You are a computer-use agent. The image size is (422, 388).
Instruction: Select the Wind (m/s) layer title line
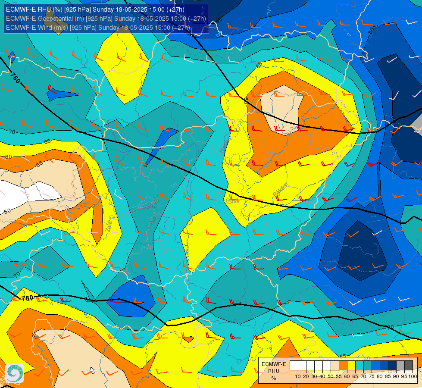[x=98, y=28]
